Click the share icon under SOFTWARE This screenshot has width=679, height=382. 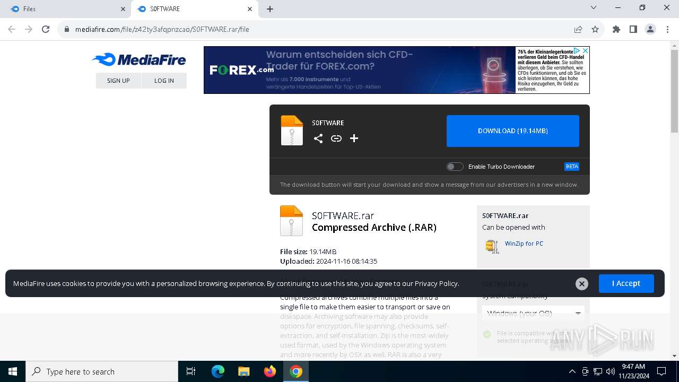click(x=318, y=138)
